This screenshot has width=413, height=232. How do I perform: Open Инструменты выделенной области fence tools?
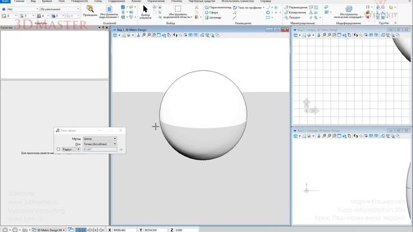[178, 12]
